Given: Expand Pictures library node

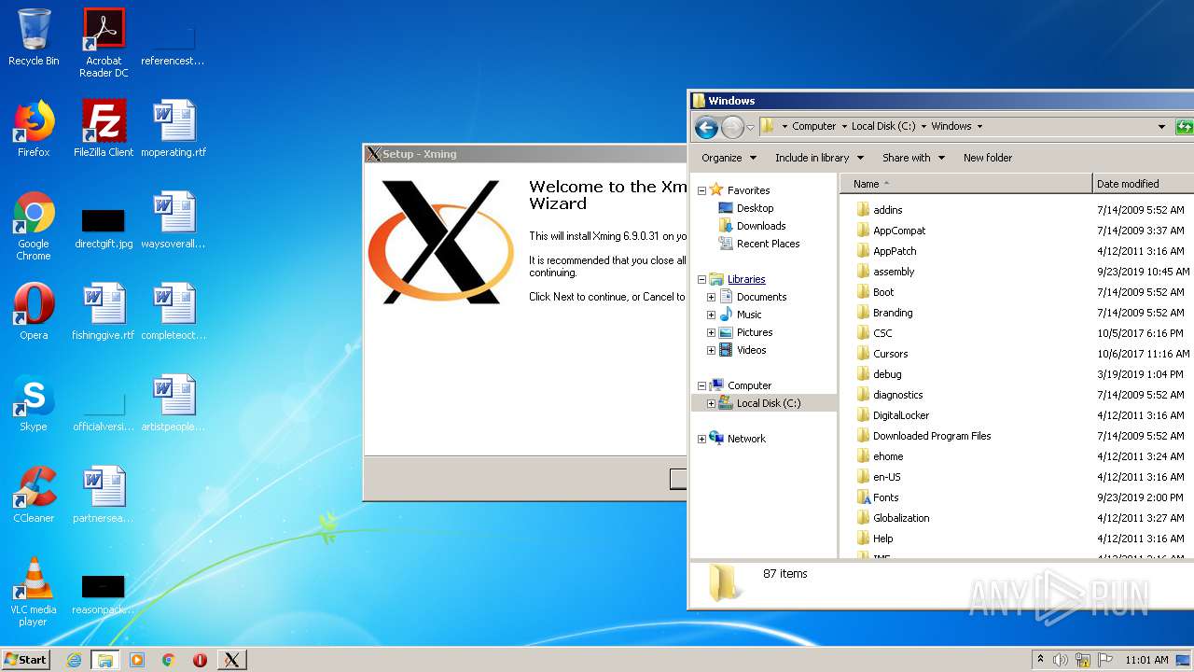Looking at the screenshot, I should [711, 333].
